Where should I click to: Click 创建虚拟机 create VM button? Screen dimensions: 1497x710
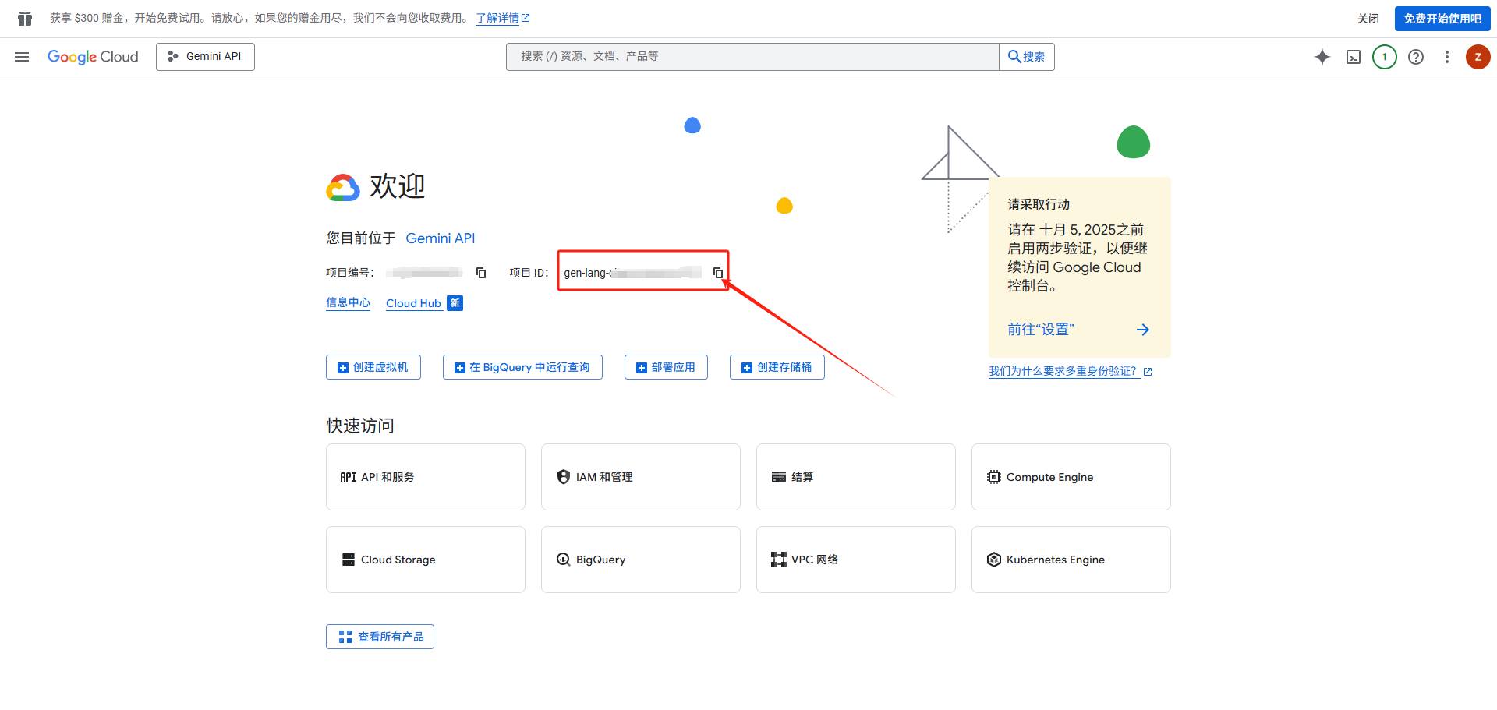pyautogui.click(x=373, y=367)
